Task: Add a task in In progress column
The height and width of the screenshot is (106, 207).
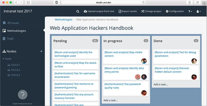Action: tap(111, 100)
